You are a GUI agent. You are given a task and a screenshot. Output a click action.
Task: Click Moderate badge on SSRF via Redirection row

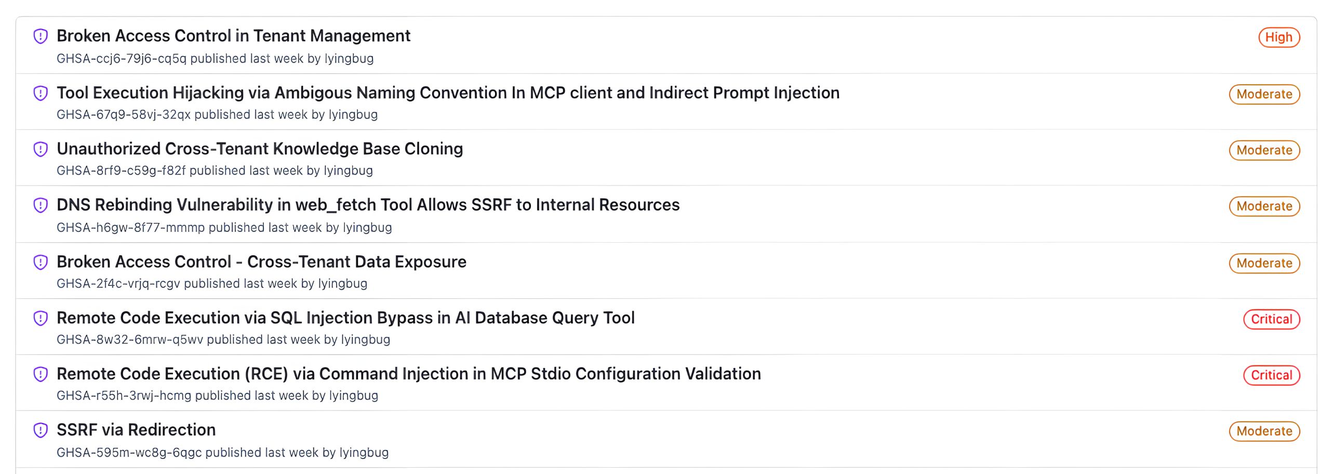tap(1264, 431)
